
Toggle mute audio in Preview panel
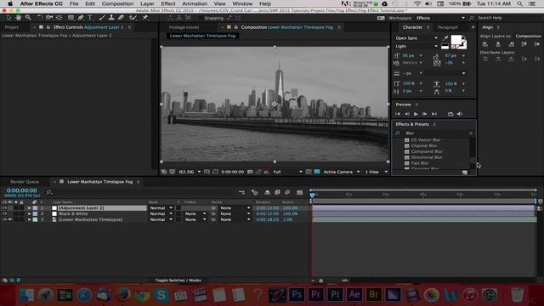tap(460, 114)
